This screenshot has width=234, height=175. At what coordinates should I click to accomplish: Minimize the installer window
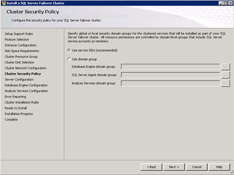(x=220, y=3)
